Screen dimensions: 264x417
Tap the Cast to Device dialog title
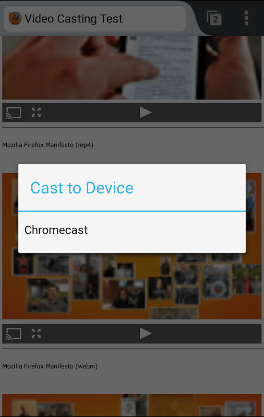click(82, 188)
